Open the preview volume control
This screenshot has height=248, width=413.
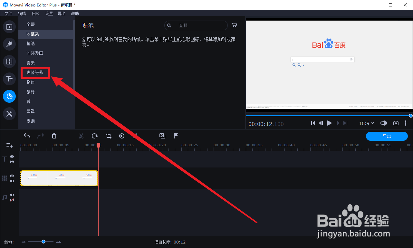(384, 123)
